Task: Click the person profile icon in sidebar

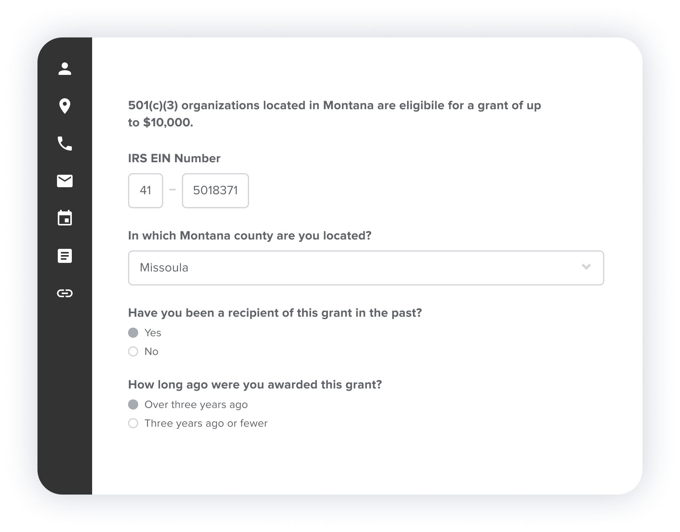Action: [x=65, y=69]
